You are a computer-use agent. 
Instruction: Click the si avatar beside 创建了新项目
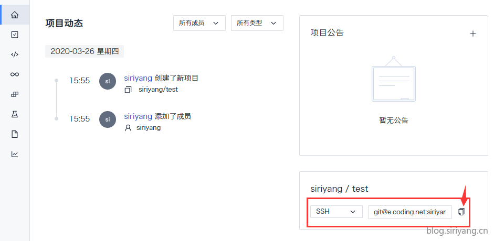point(108,81)
